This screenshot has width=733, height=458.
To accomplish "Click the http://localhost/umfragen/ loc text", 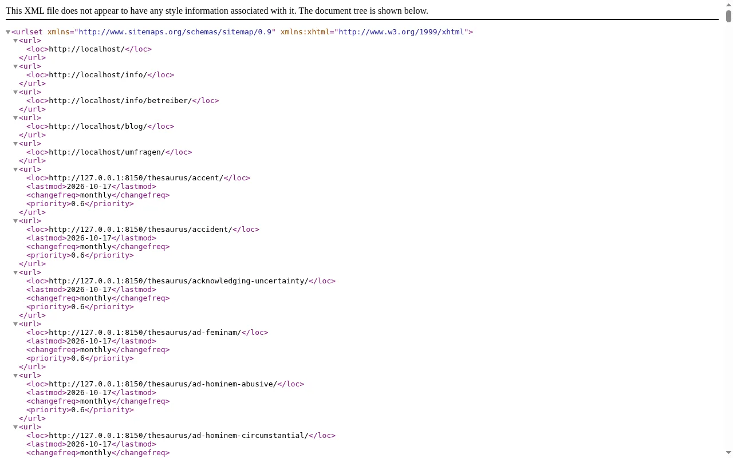I will click(107, 152).
